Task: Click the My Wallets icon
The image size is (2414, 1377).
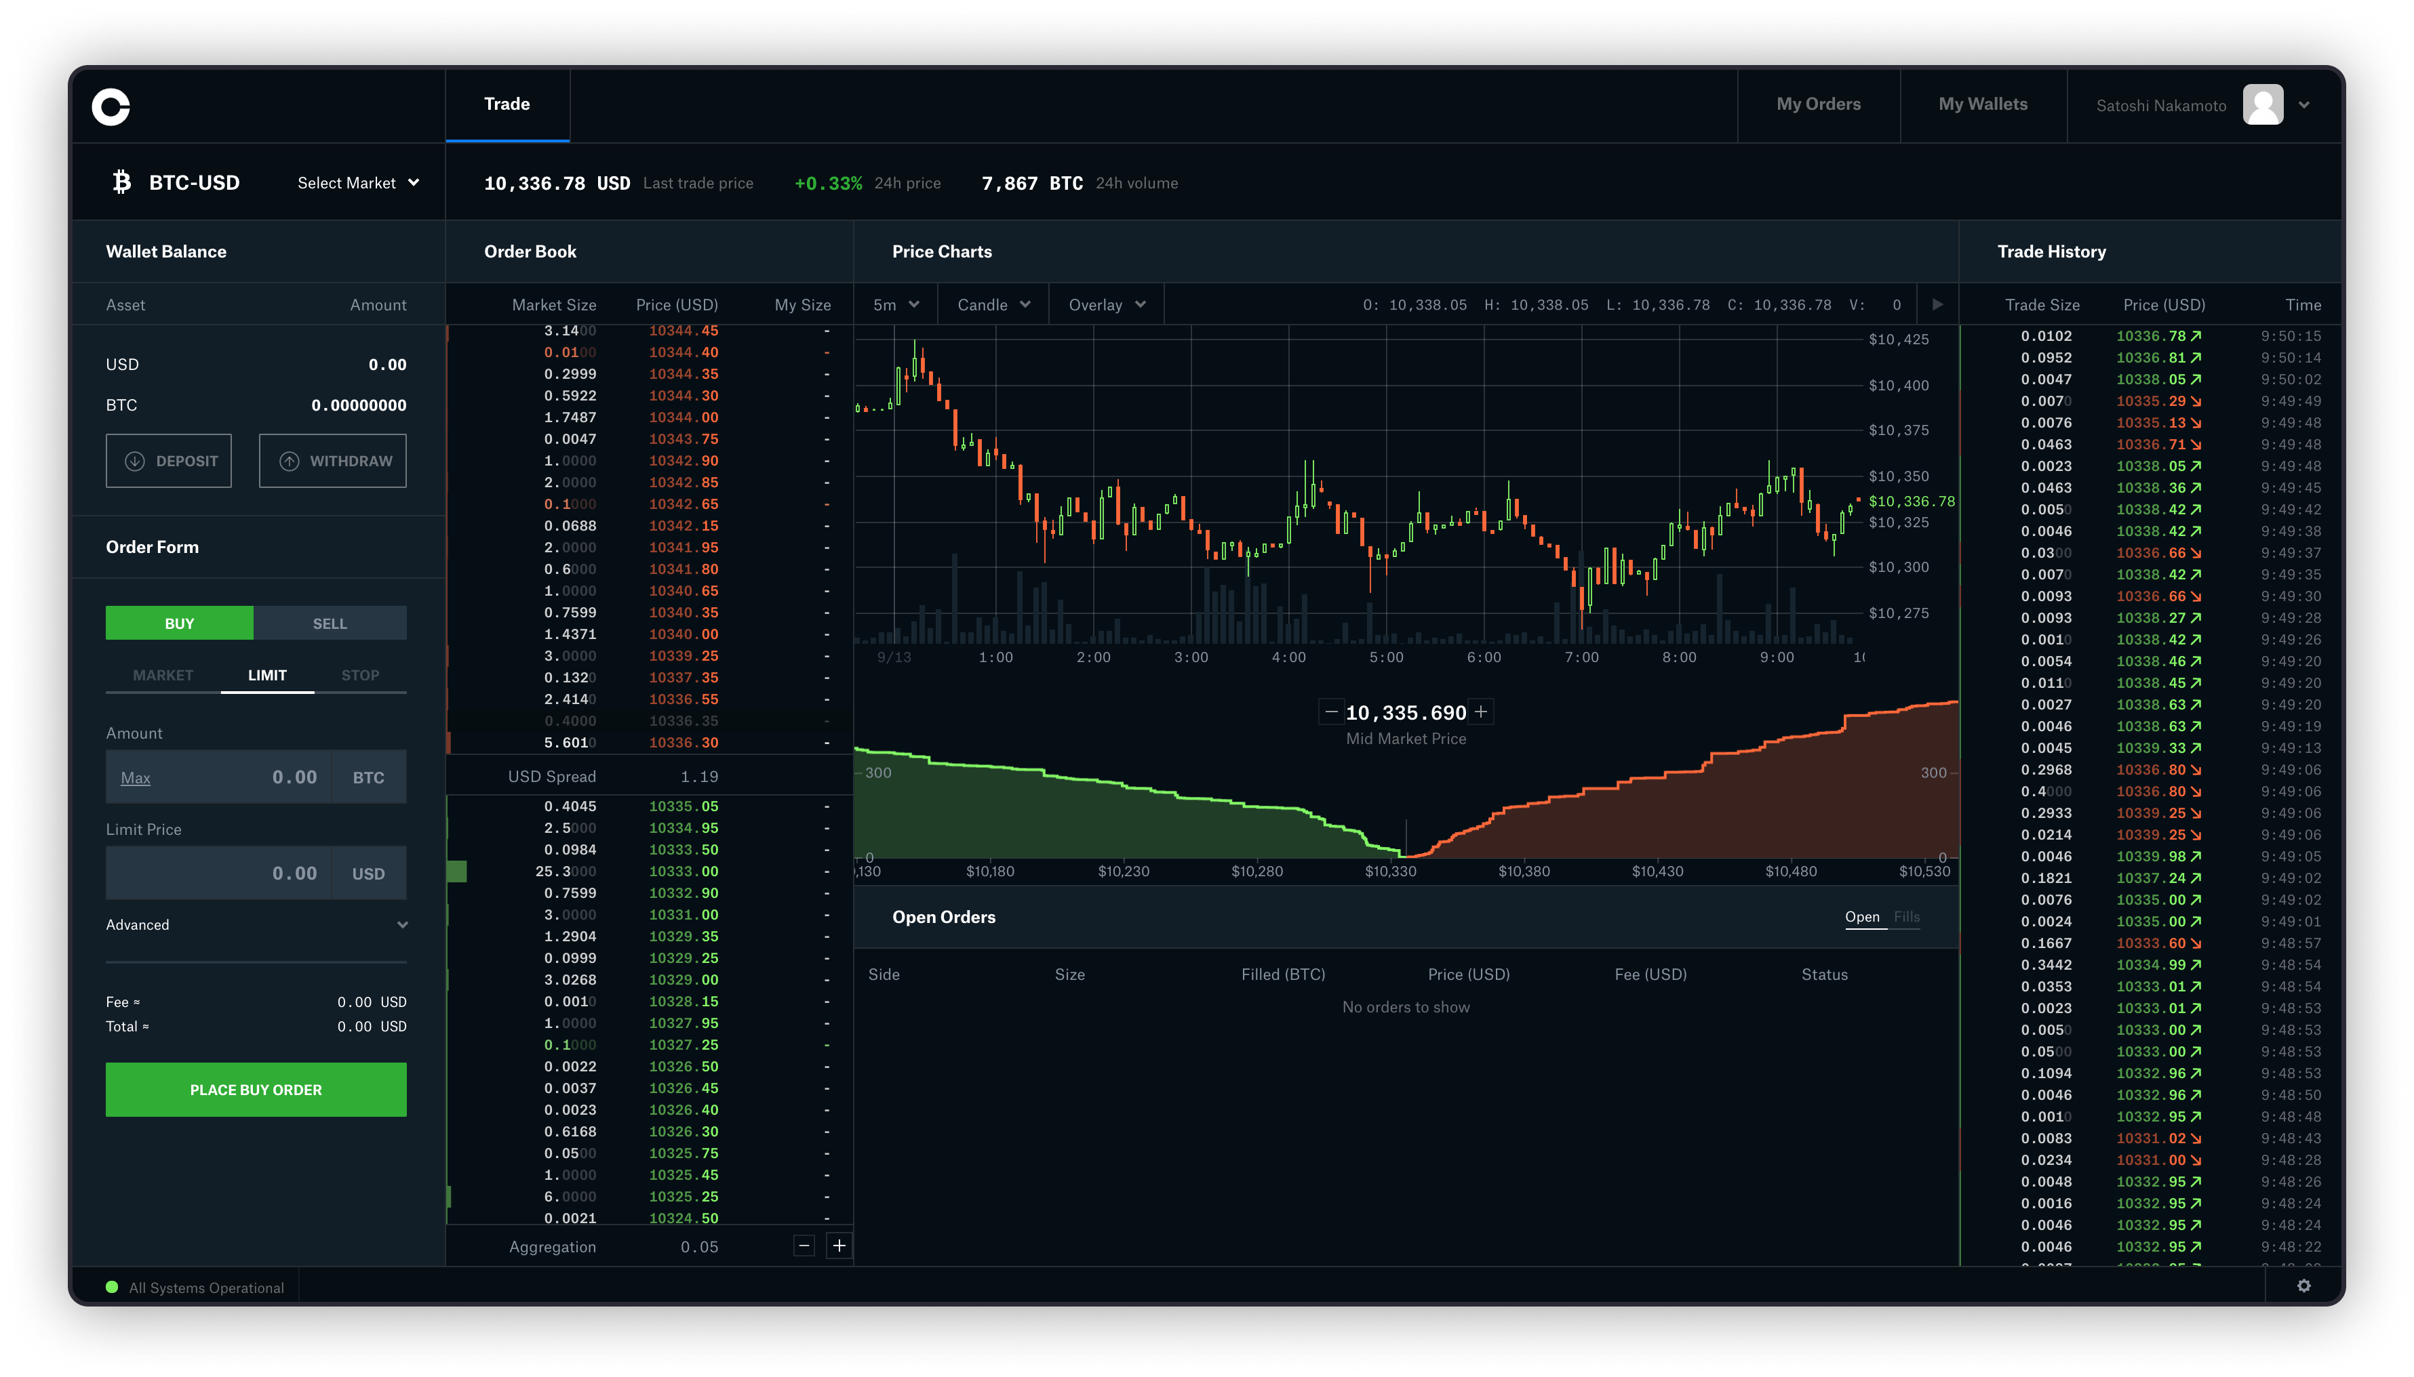Action: click(x=1985, y=104)
